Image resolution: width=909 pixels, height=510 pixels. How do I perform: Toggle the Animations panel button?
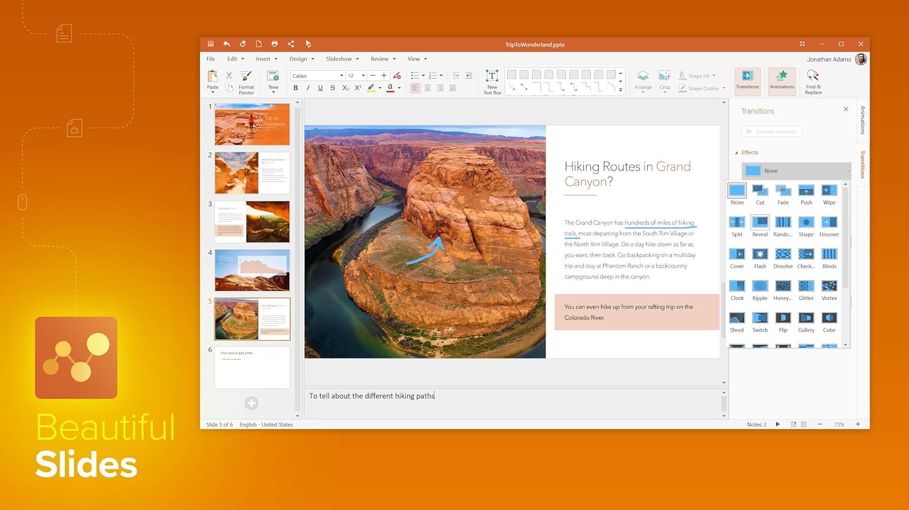782,80
